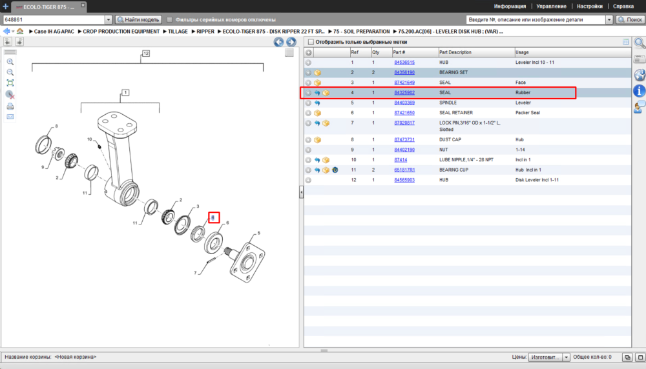This screenshot has height=369, width=646.
Task: Open the magnifier search icon in right sidebar
Action: click(x=640, y=43)
